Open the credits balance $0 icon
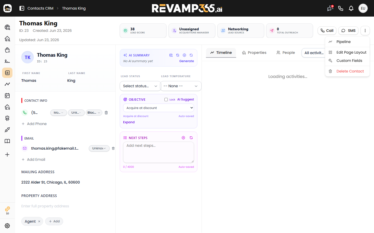This screenshot has height=233, width=374. pos(8,210)
